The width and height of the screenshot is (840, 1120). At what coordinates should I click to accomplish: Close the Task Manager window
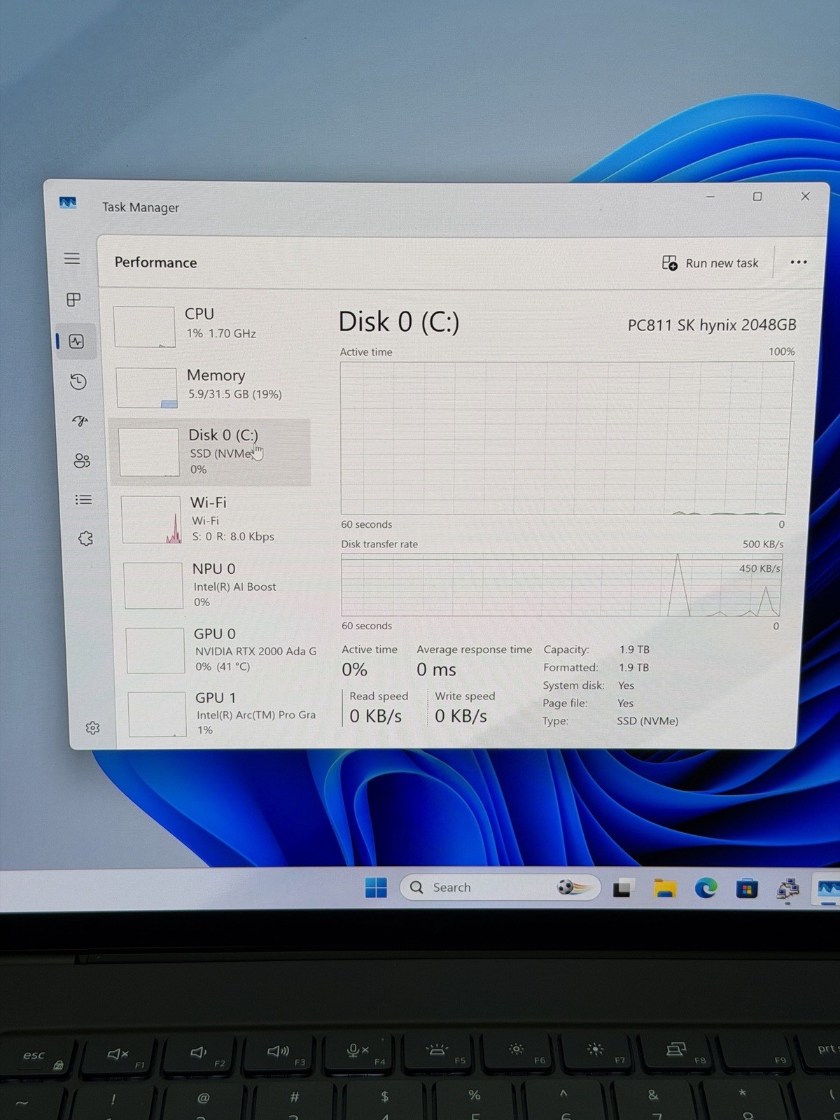805,197
